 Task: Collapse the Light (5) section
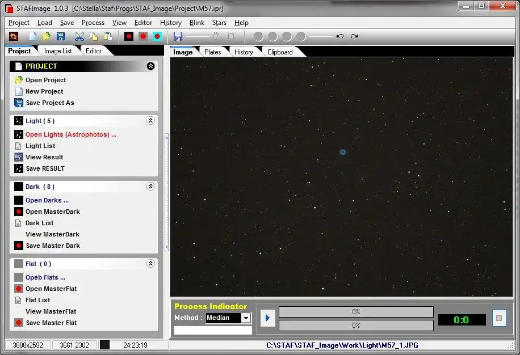(x=150, y=121)
